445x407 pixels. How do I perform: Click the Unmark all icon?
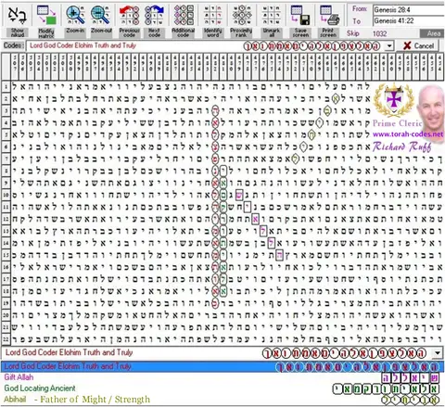click(x=271, y=15)
